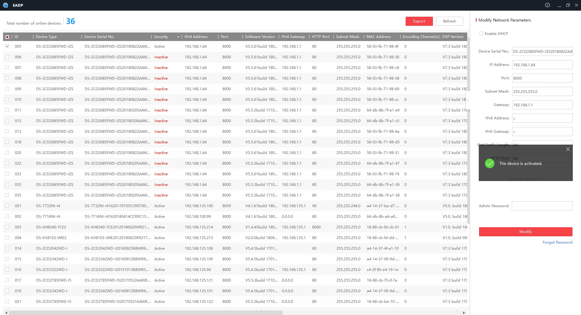581x315 pixels.
Task: Open the Forgot Password link
Action: pyautogui.click(x=557, y=242)
